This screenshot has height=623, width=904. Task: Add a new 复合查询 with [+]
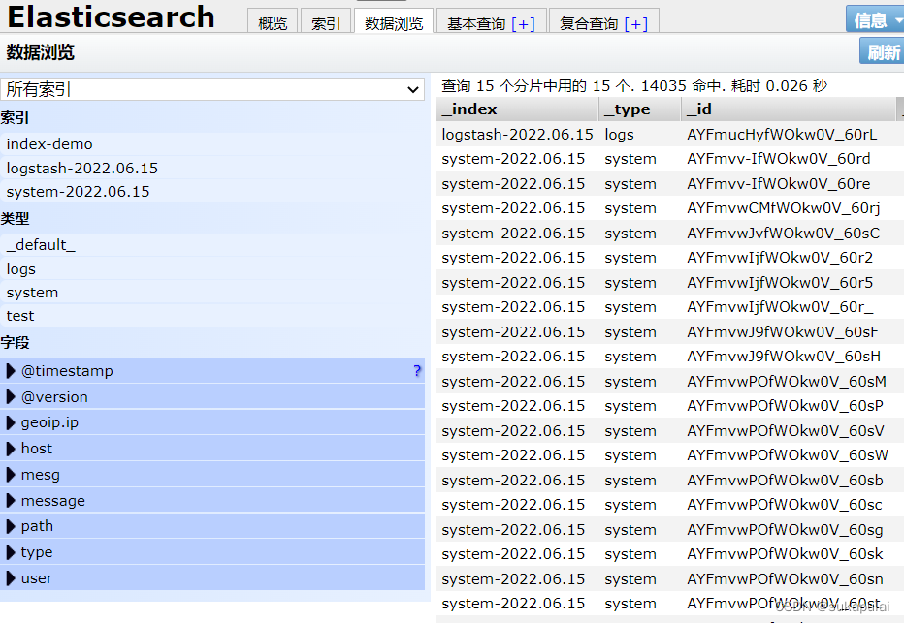tap(635, 23)
